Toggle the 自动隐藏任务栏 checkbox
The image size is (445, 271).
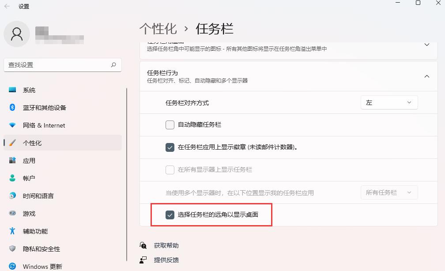(x=170, y=125)
